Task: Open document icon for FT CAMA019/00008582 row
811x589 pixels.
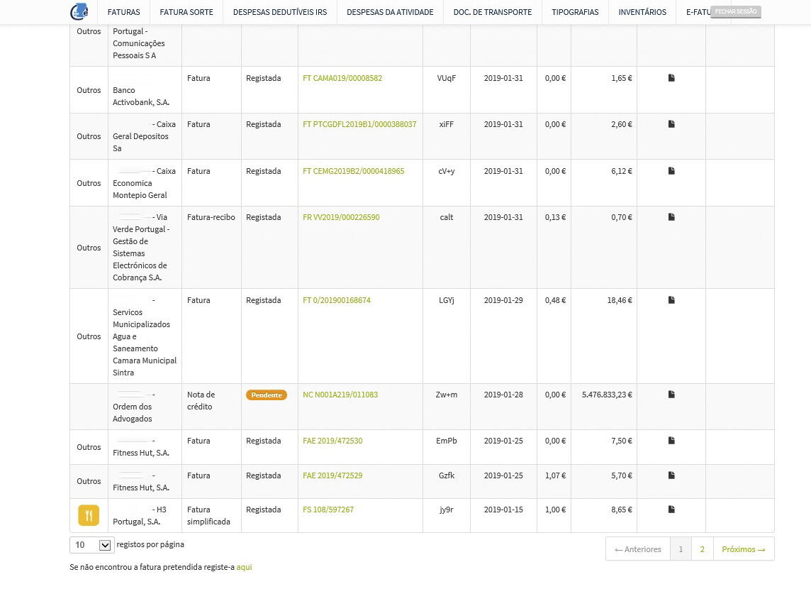Action: point(671,78)
